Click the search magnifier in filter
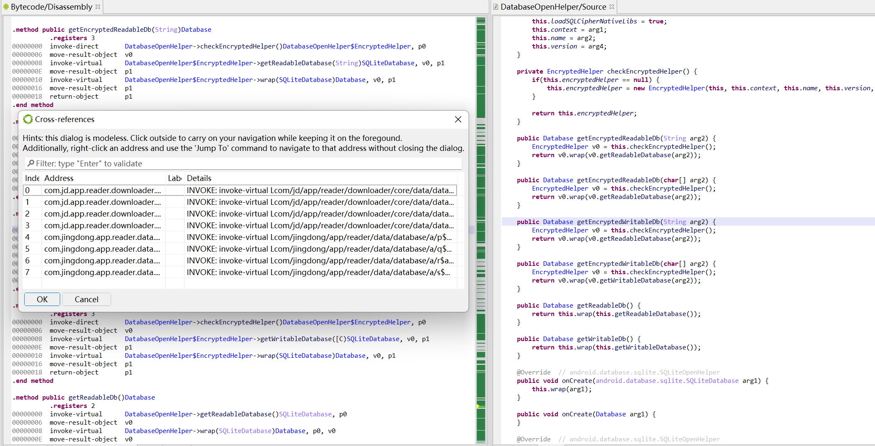The height and width of the screenshot is (446, 875). (x=31, y=163)
